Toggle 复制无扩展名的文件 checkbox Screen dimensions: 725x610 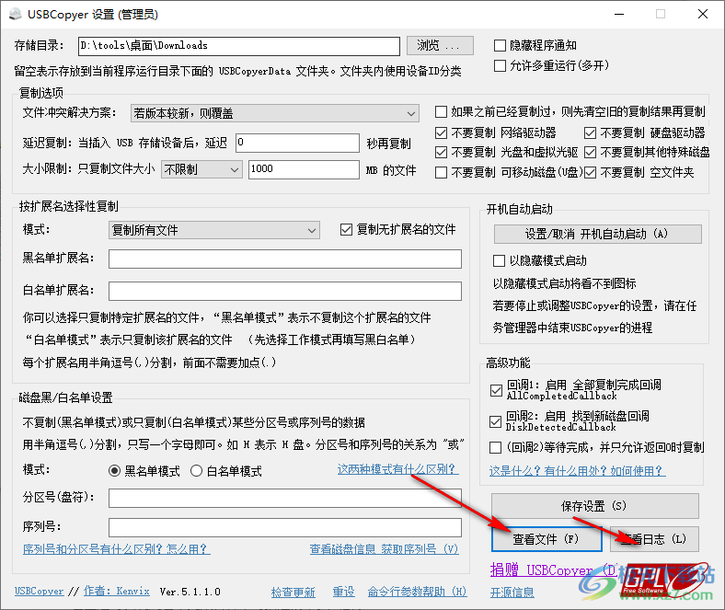click(346, 229)
